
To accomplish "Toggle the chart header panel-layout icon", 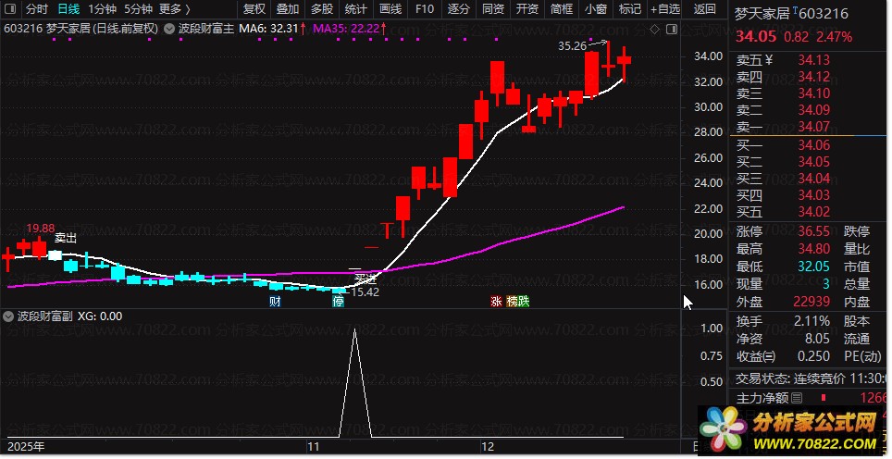I will 672,29.
